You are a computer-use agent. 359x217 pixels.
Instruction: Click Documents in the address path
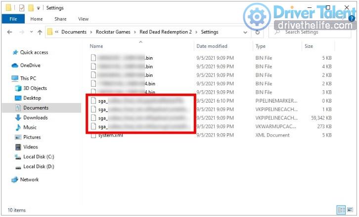coord(74,32)
